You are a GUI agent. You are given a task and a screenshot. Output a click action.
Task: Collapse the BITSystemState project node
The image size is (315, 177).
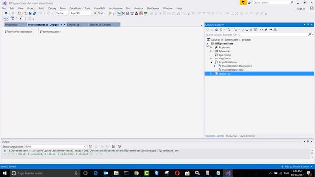tap(208, 44)
